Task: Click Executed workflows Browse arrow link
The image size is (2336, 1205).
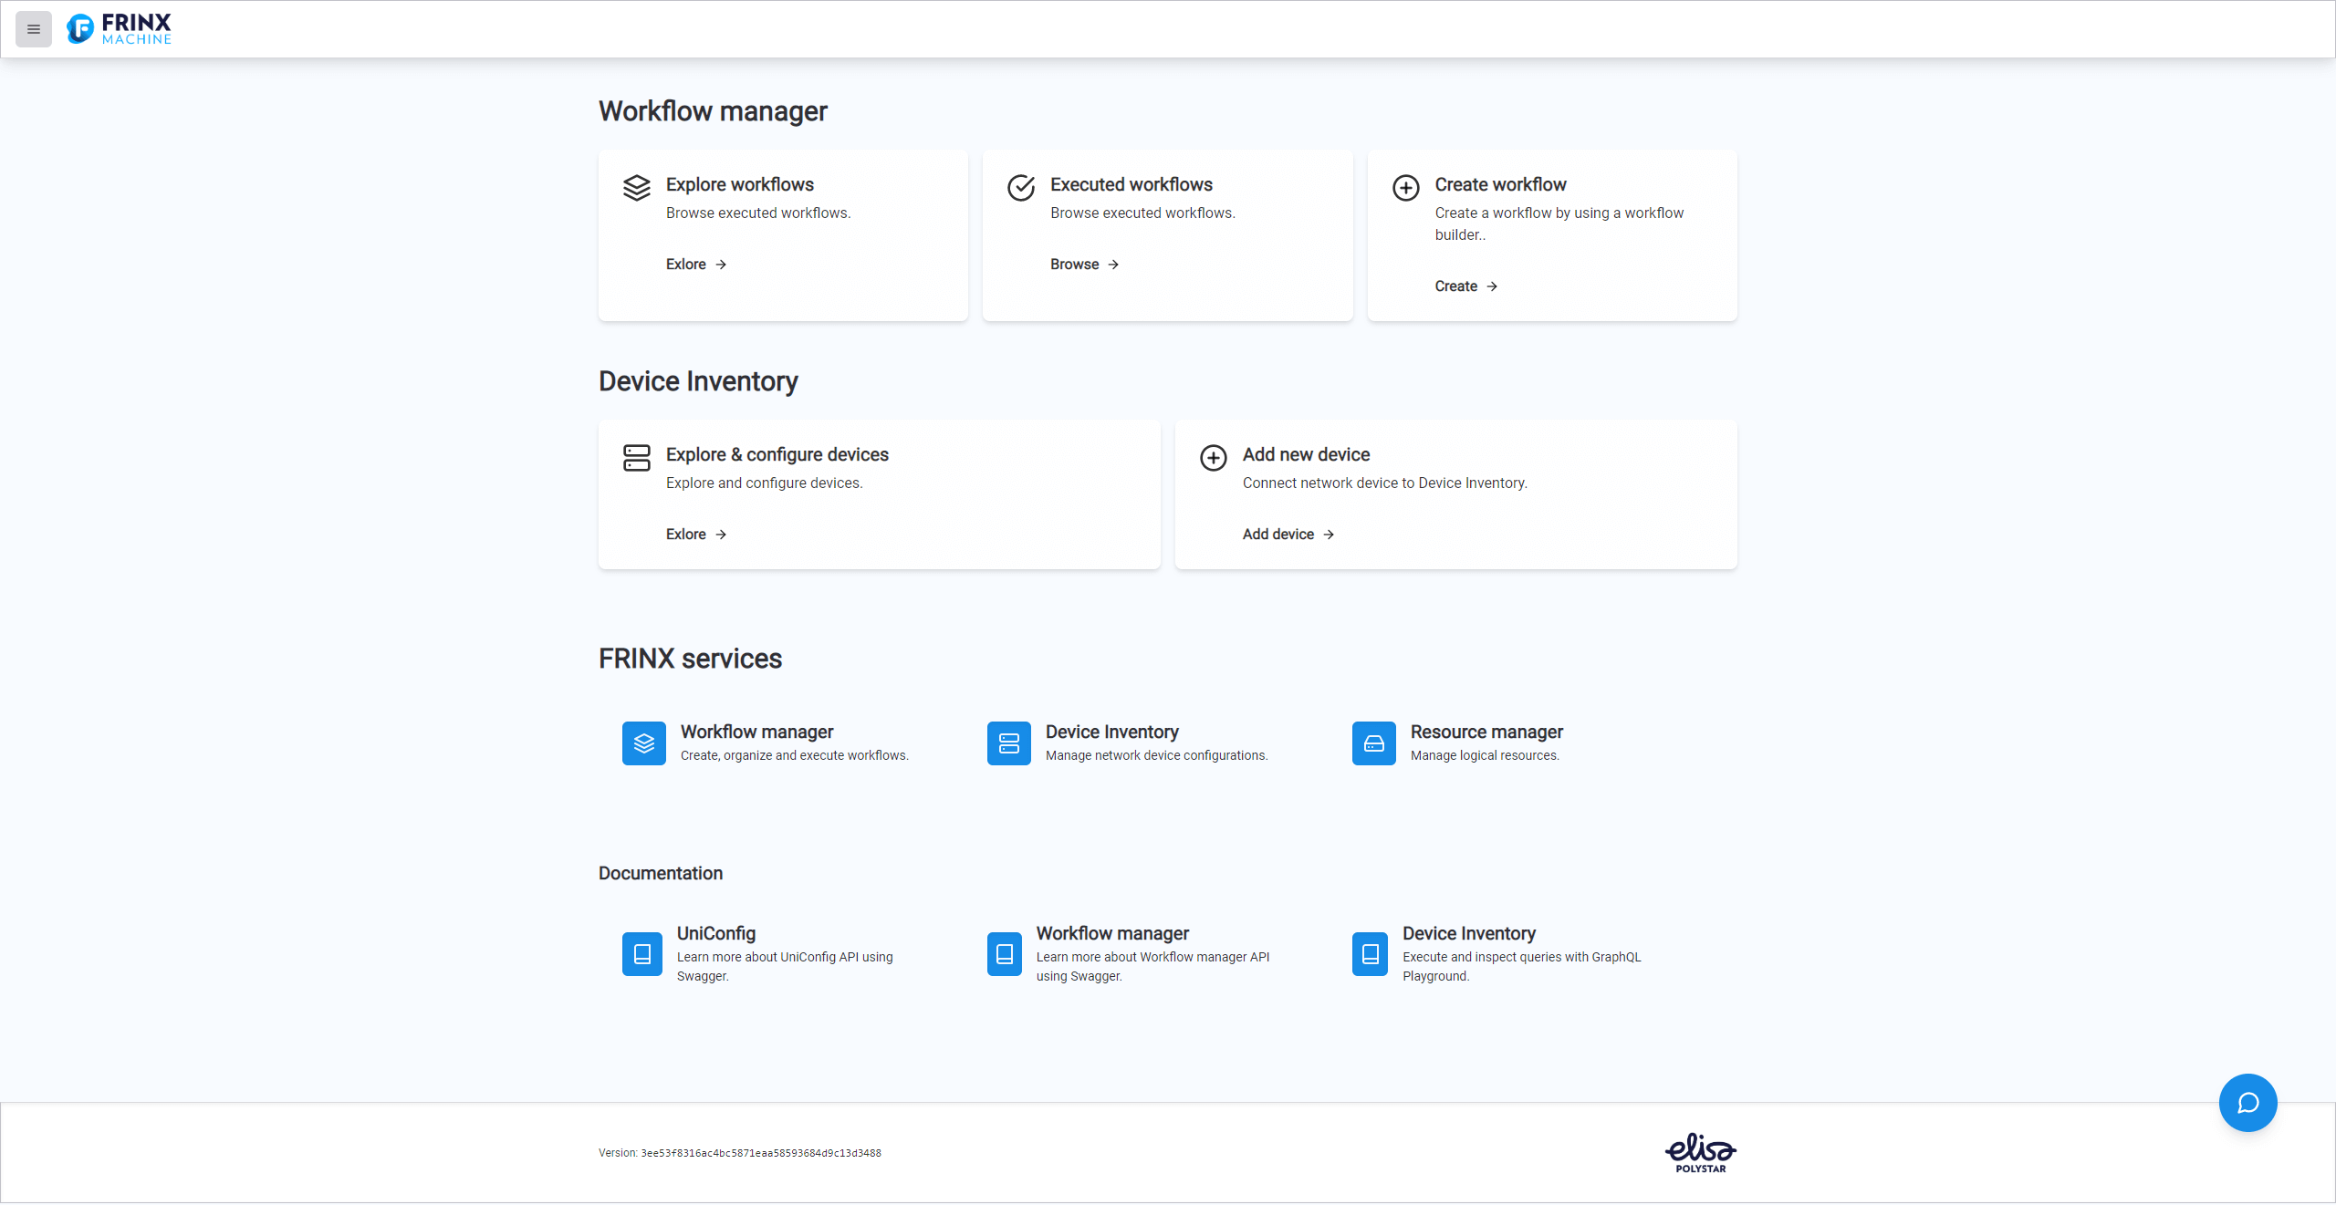Action: click(x=1083, y=263)
